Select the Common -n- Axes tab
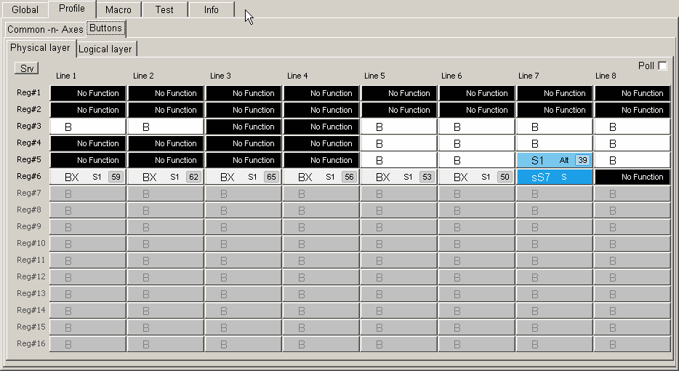The width and height of the screenshot is (679, 371). [x=45, y=30]
